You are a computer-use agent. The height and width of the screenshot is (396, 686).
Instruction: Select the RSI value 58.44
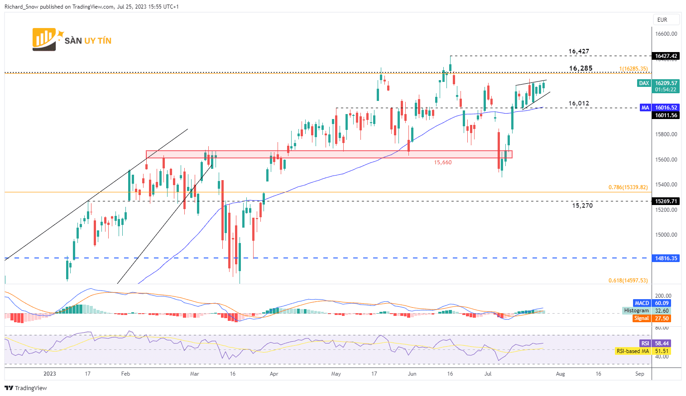662,344
